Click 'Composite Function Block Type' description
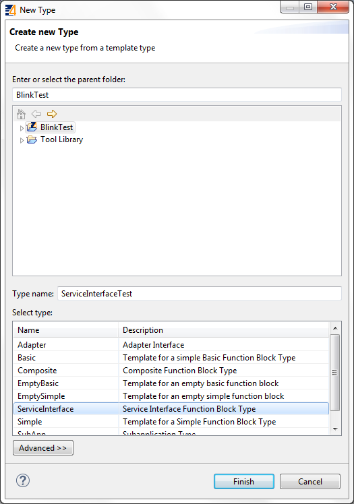This screenshot has height=504, width=354. (180, 371)
